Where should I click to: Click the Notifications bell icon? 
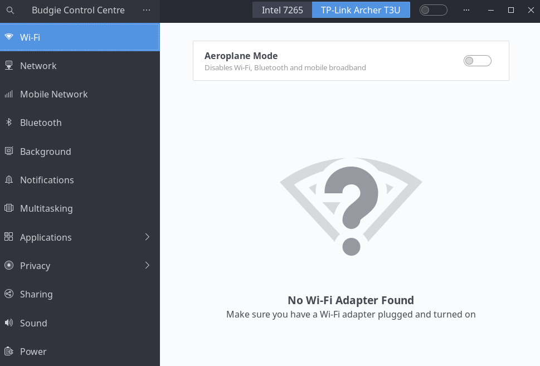click(9, 179)
